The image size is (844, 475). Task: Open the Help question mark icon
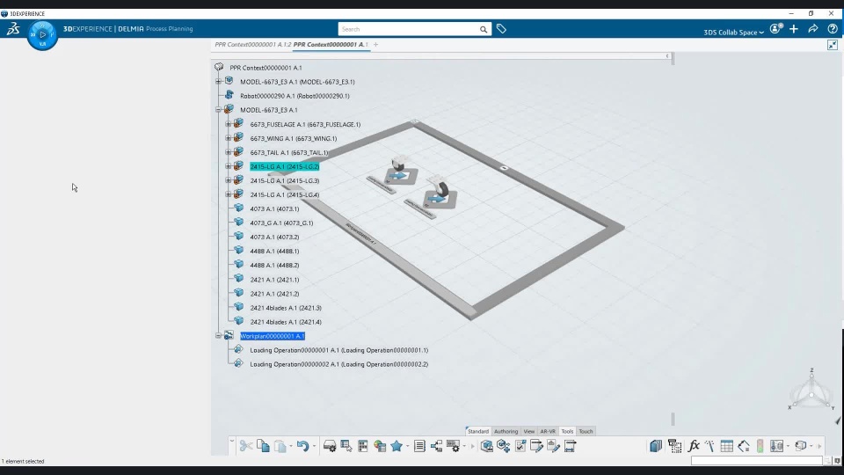click(833, 29)
